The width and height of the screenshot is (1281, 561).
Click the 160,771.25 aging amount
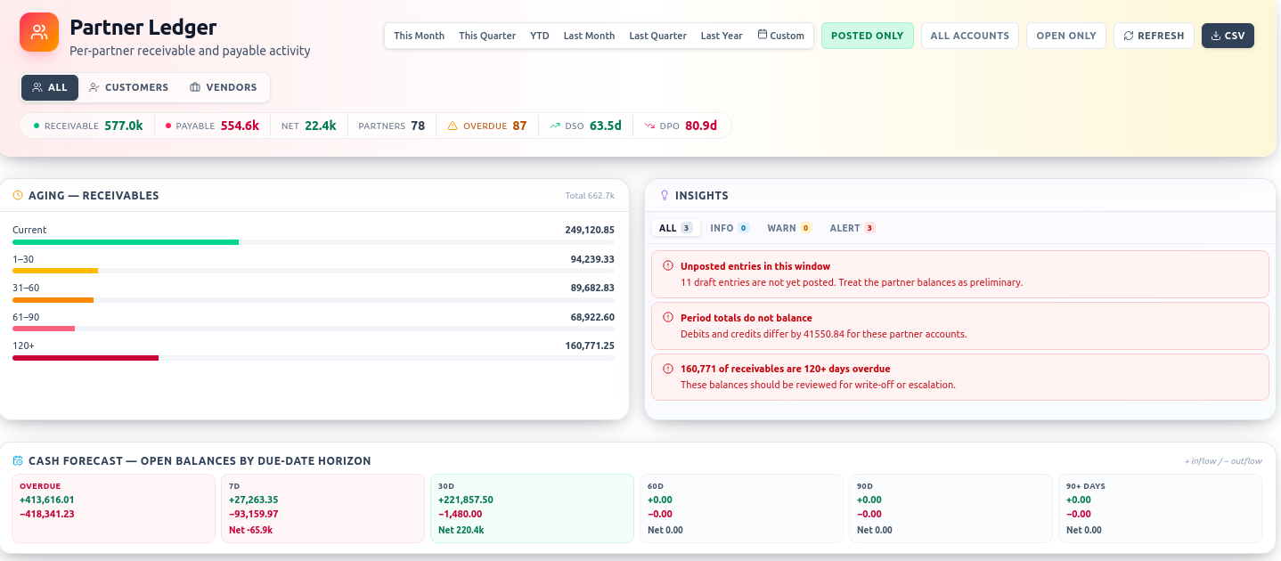(x=590, y=346)
